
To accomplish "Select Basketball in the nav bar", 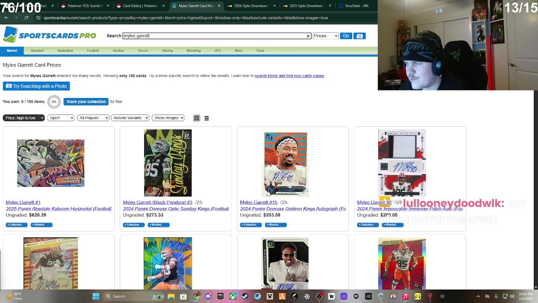I will pyautogui.click(x=65, y=50).
